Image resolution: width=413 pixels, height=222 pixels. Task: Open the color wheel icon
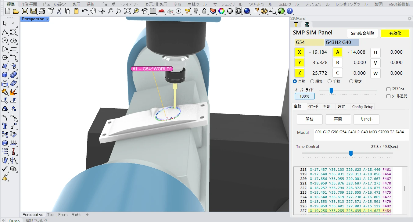click(221, 11)
